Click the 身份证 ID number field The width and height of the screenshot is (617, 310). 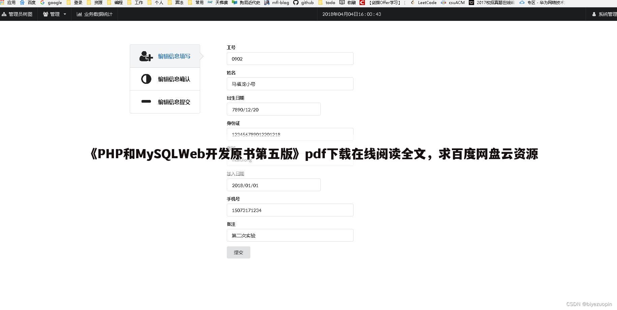[290, 134]
